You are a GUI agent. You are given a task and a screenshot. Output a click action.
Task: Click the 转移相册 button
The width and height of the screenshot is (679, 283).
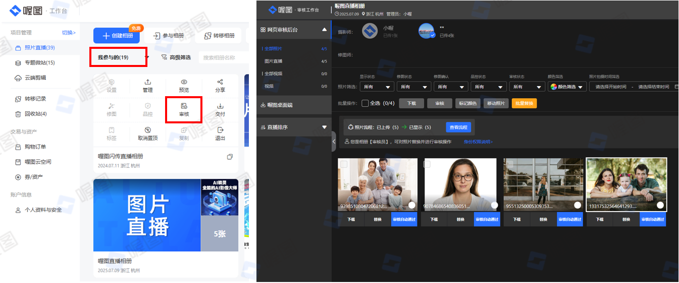pyautogui.click(x=219, y=36)
